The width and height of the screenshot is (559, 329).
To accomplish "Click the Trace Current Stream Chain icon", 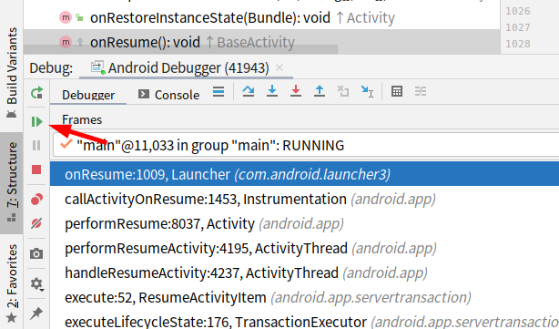I will [421, 91].
